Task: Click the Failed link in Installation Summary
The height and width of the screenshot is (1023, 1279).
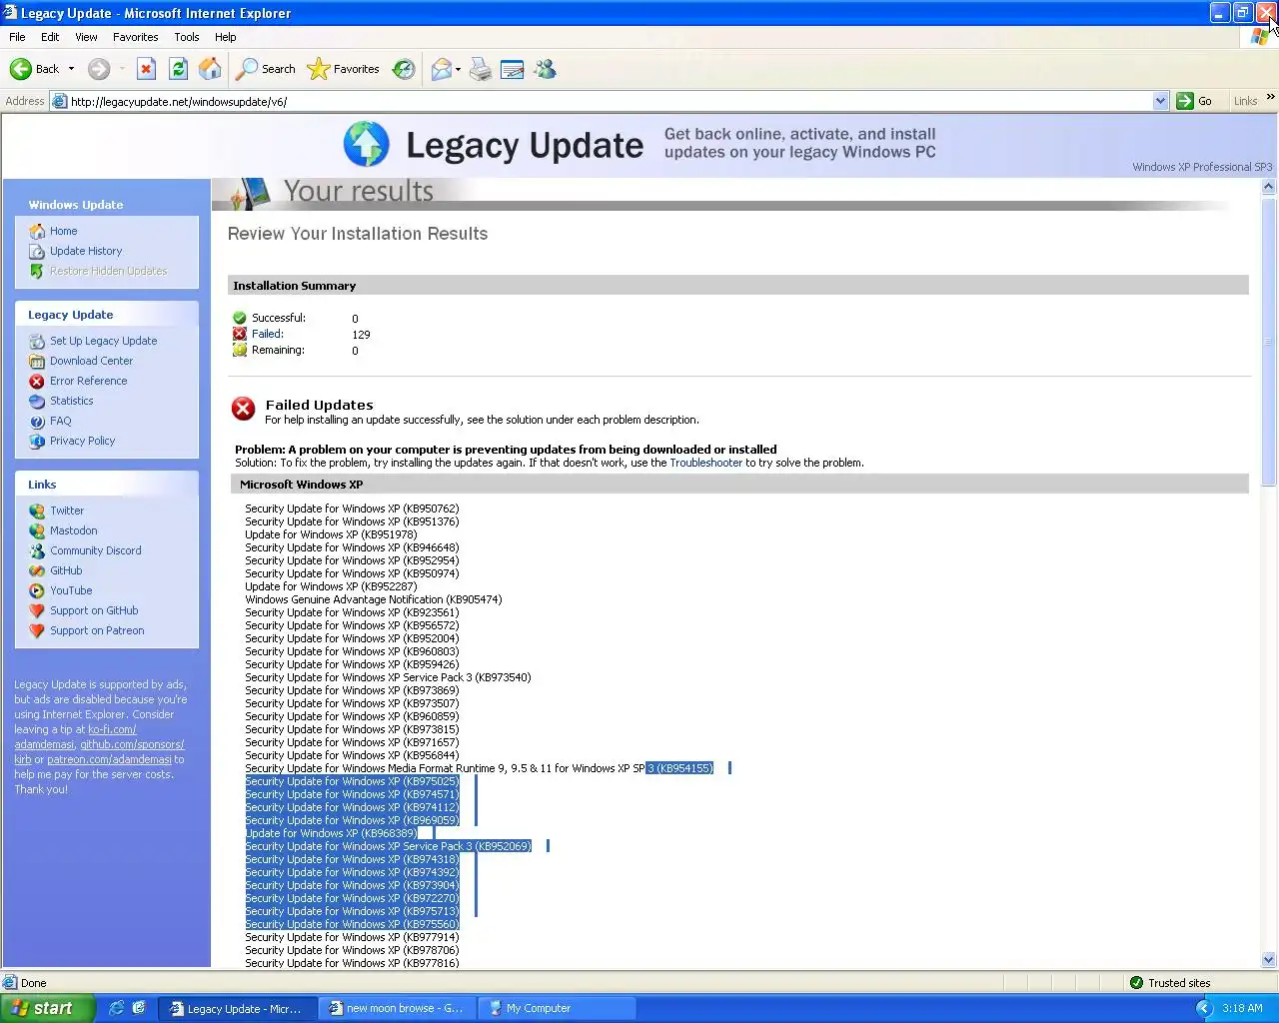Action: pyautogui.click(x=267, y=334)
